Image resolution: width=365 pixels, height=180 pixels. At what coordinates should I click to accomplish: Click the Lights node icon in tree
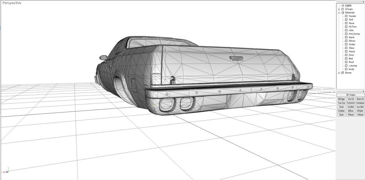(x=343, y=5)
